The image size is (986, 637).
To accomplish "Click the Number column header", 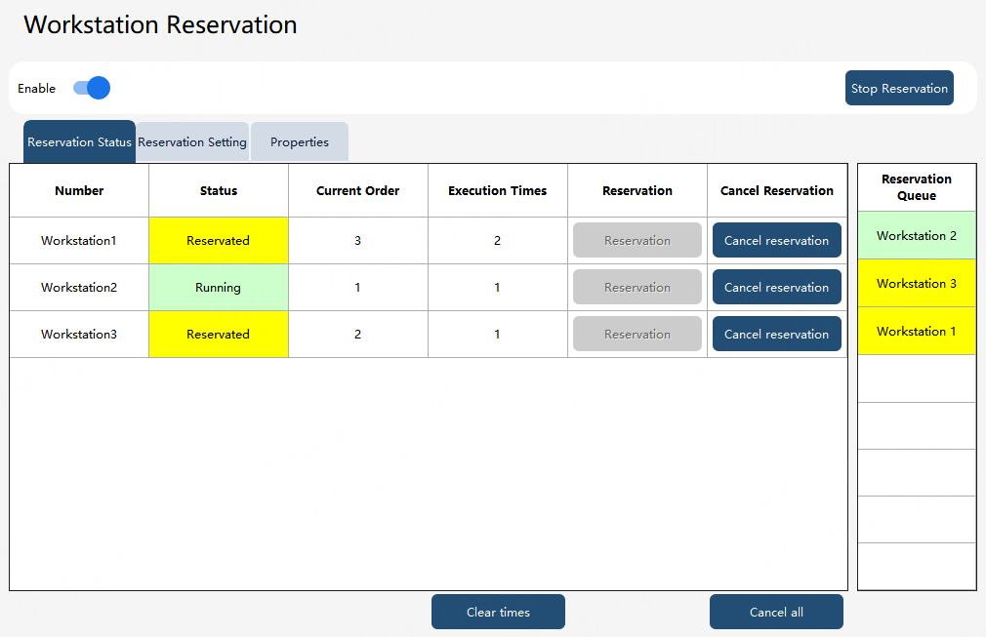I will (79, 190).
